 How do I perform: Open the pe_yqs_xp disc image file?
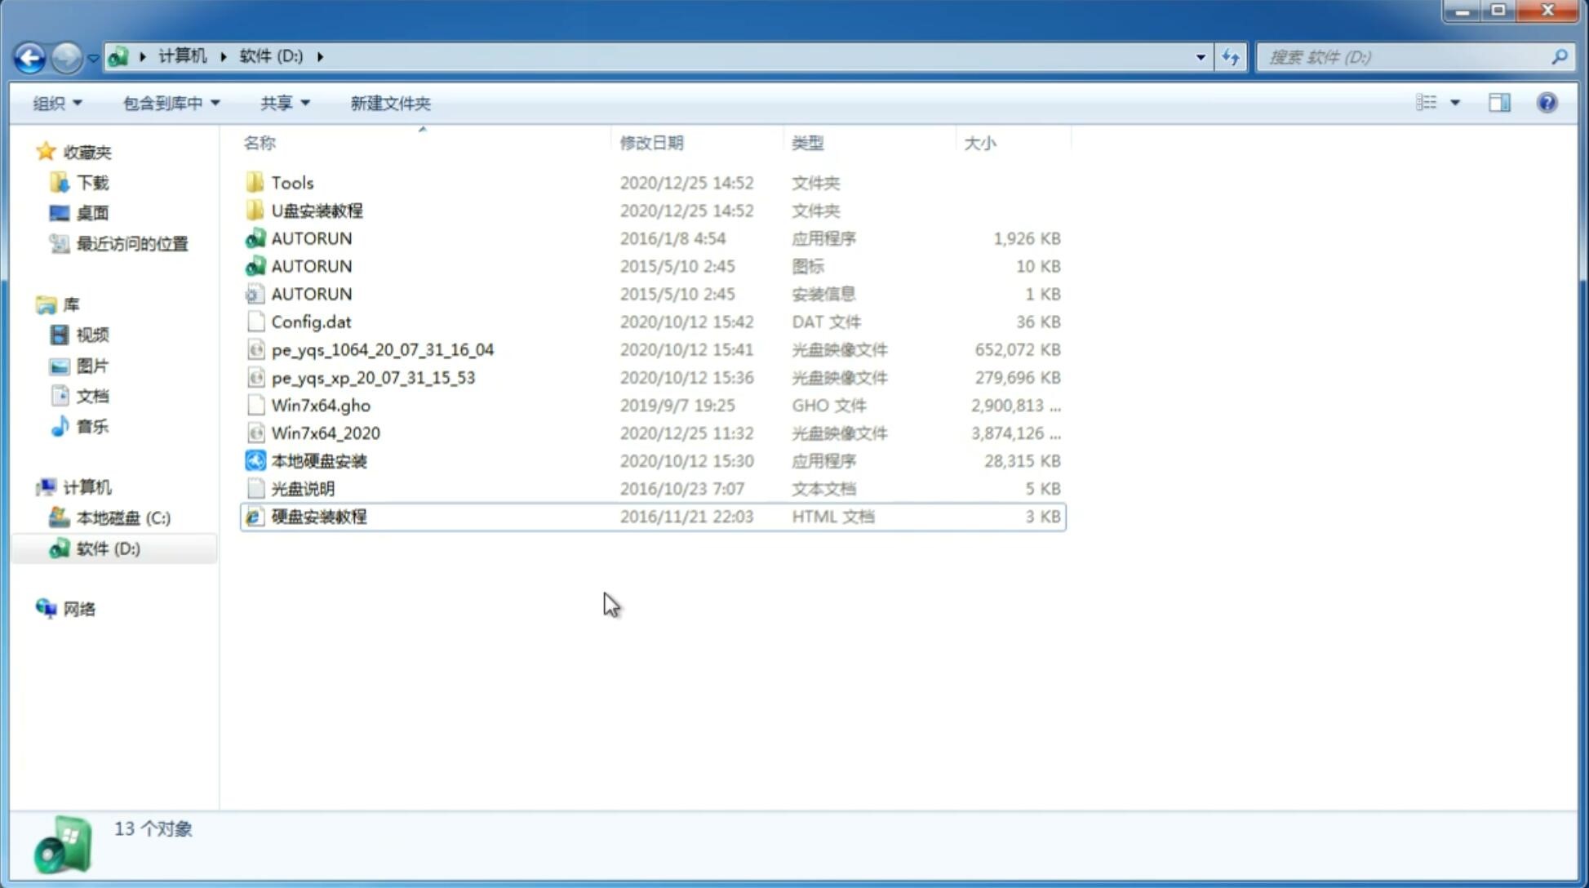point(373,377)
